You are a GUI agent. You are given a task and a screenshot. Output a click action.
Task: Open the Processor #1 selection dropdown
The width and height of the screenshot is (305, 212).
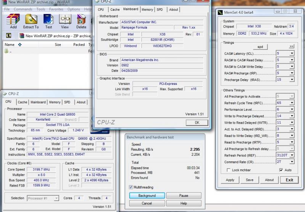point(56,198)
